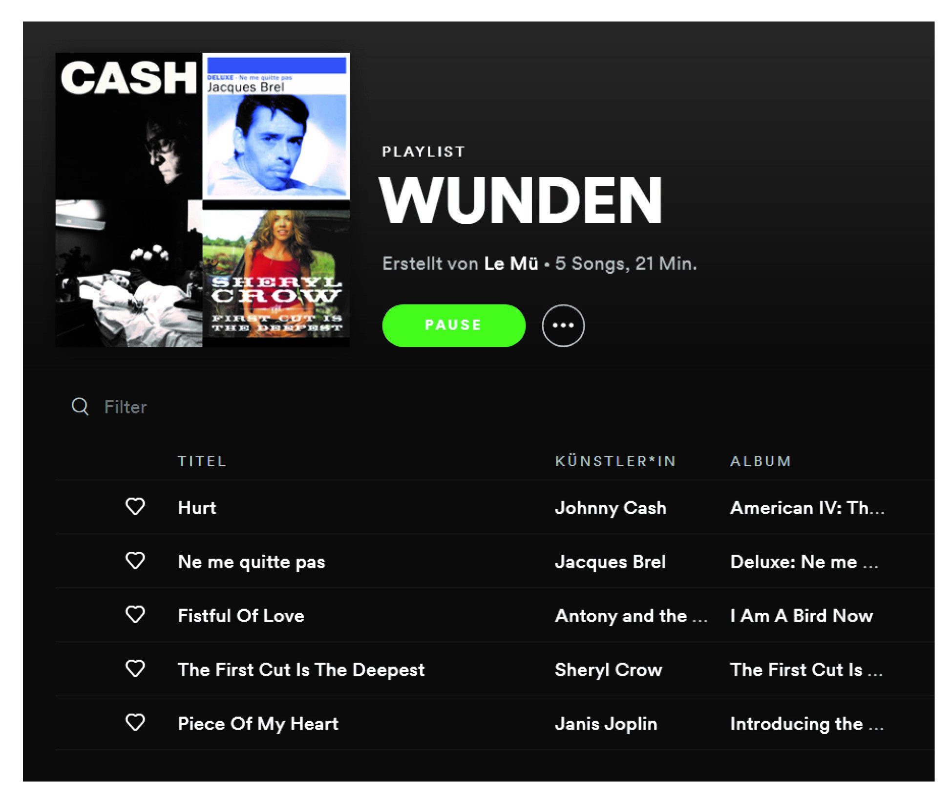Sort by KÜNSTLER*IN column header
Screen dimensions: 952x801
[x=615, y=461]
